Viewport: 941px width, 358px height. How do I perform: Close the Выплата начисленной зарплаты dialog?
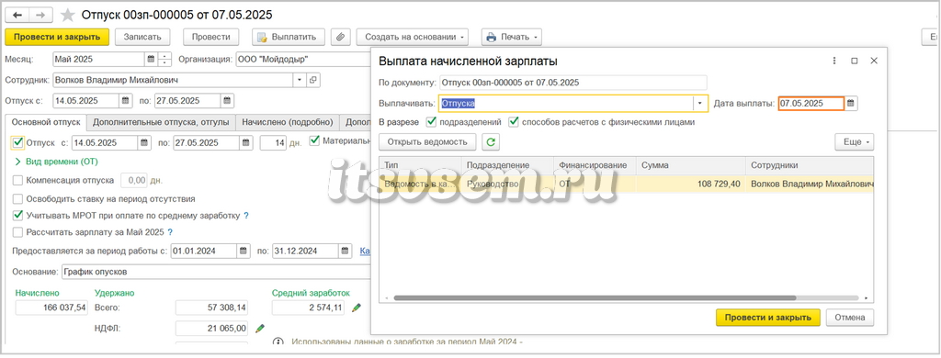click(874, 61)
